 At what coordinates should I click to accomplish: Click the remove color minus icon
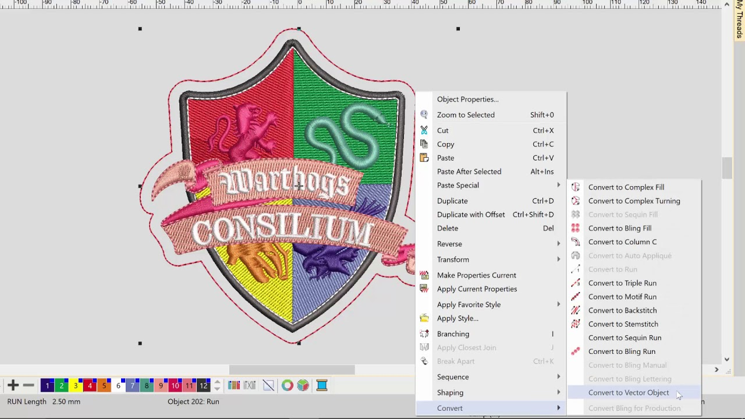click(x=28, y=385)
